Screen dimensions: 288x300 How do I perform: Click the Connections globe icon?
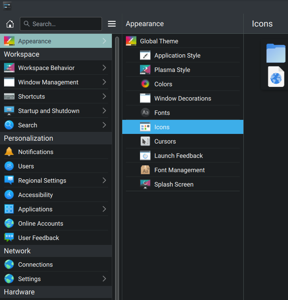click(x=9, y=265)
